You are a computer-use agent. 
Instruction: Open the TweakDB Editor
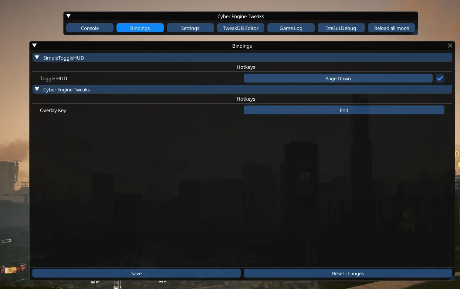click(241, 28)
